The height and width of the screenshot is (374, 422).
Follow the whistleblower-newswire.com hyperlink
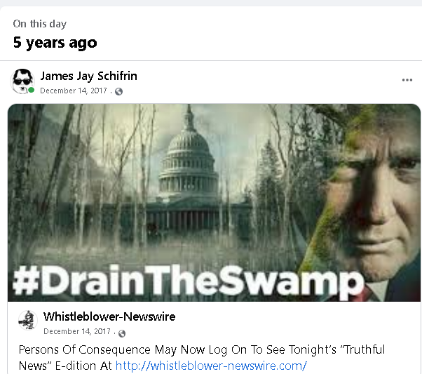pyautogui.click(x=211, y=366)
